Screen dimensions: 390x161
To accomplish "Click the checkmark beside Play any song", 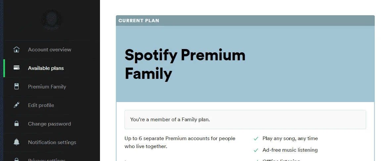I will point(256,138).
